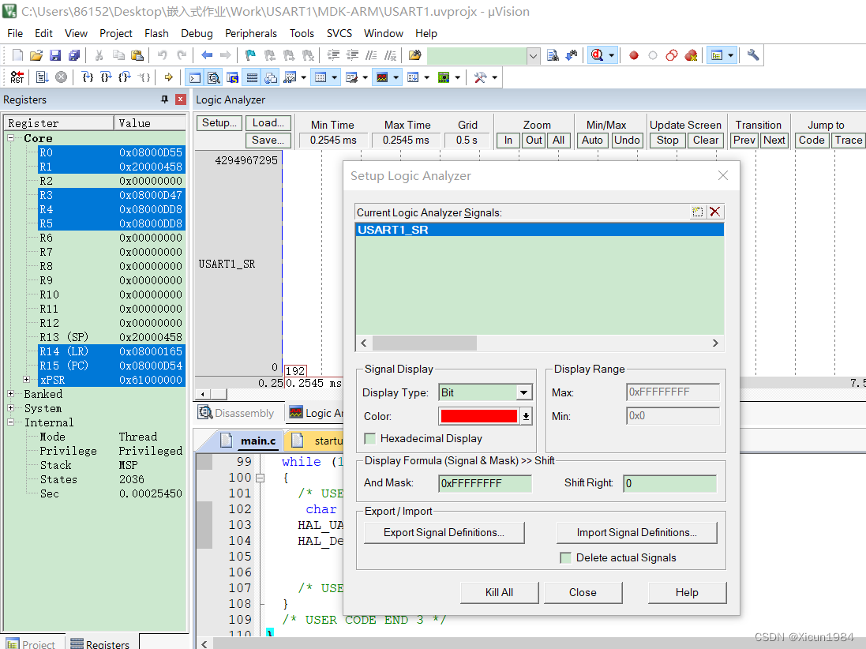This screenshot has height=649, width=866.
Task: Click the Navigate Backwards blue arrow
Action: (x=207, y=55)
